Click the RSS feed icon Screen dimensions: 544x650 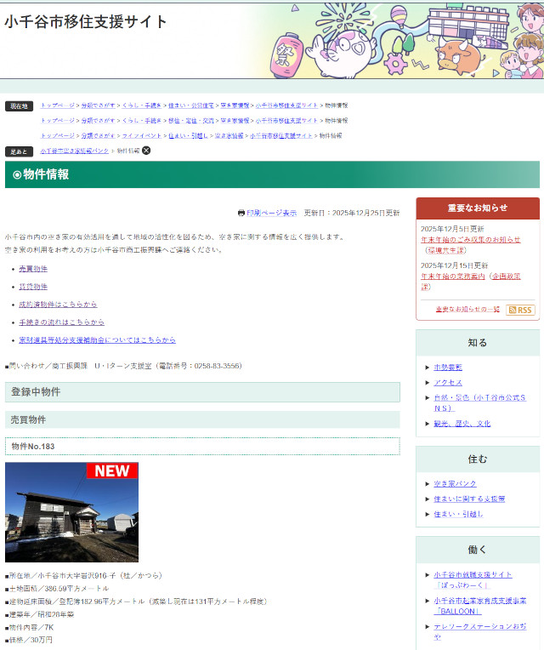coord(520,310)
